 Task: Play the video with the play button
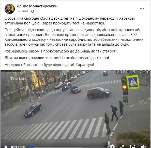pos(6,146)
